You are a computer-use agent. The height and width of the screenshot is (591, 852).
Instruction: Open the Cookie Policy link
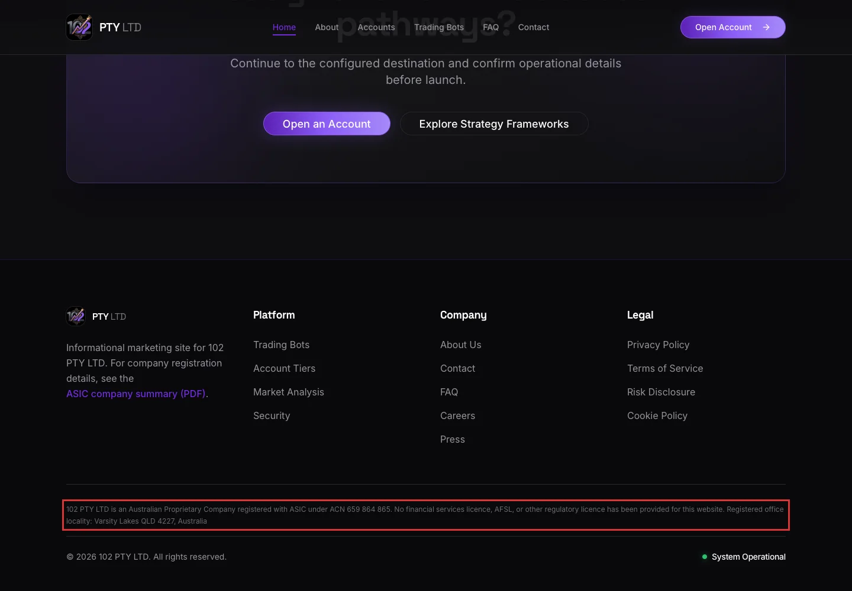657,415
